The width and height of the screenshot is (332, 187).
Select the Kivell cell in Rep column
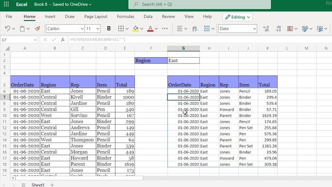pyautogui.click(x=83, y=97)
